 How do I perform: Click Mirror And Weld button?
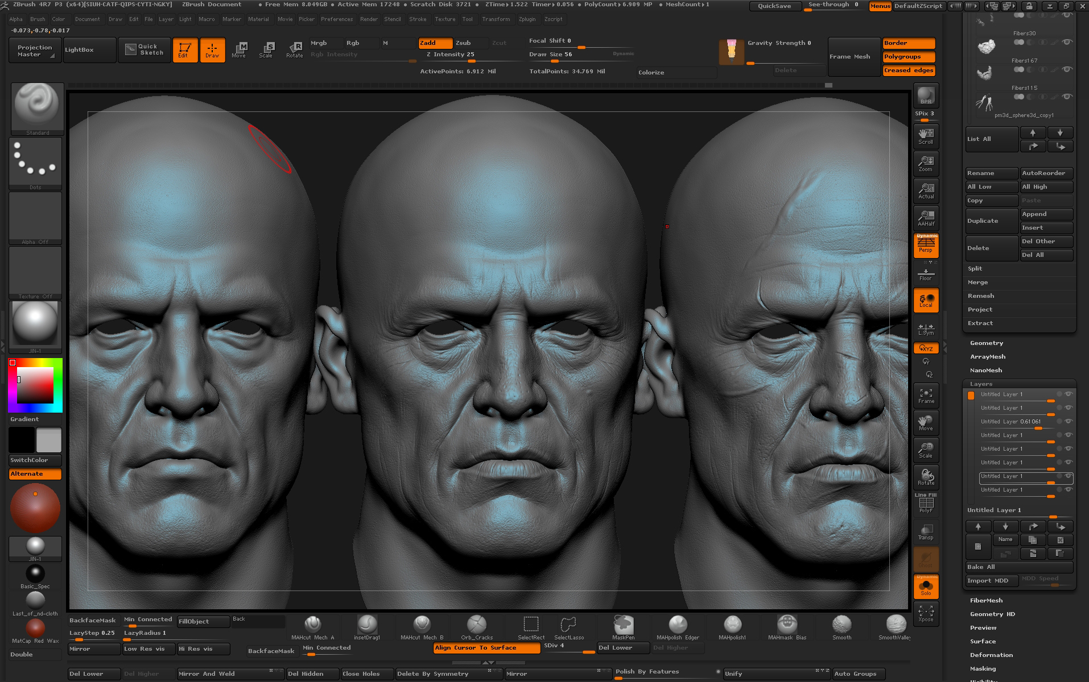(x=230, y=674)
